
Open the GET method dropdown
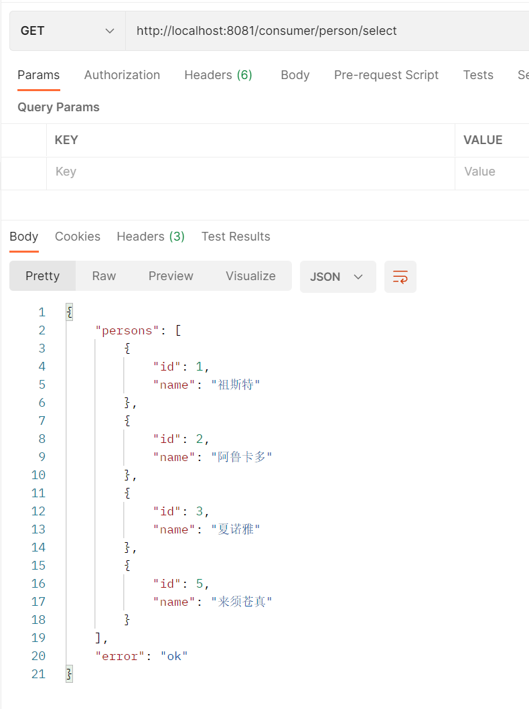(68, 31)
